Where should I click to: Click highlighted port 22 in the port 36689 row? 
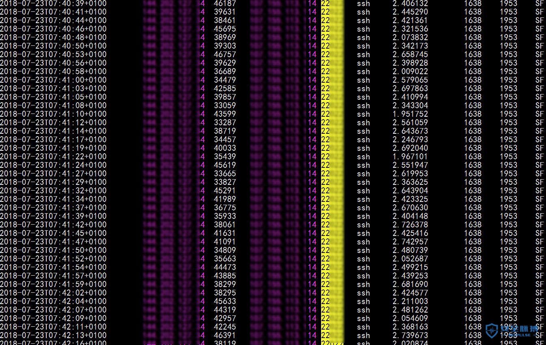click(x=325, y=71)
